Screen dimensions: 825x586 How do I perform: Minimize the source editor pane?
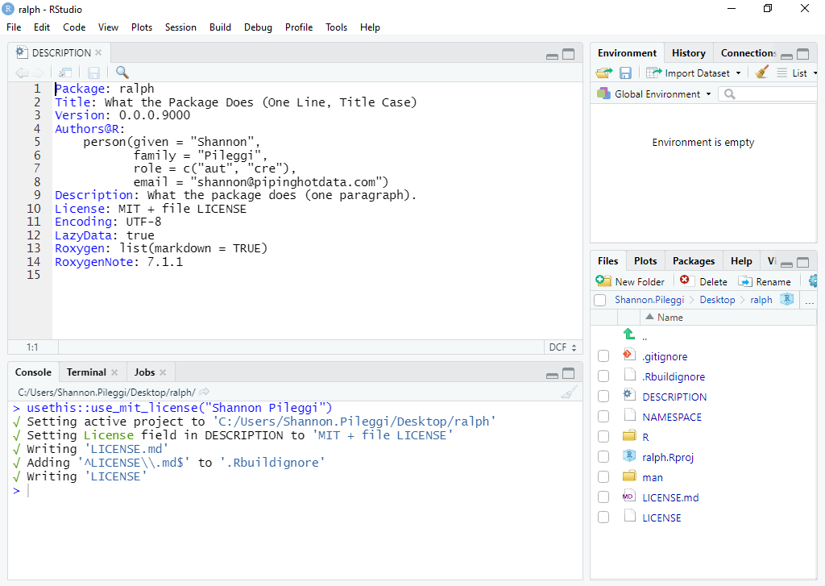tap(552, 56)
